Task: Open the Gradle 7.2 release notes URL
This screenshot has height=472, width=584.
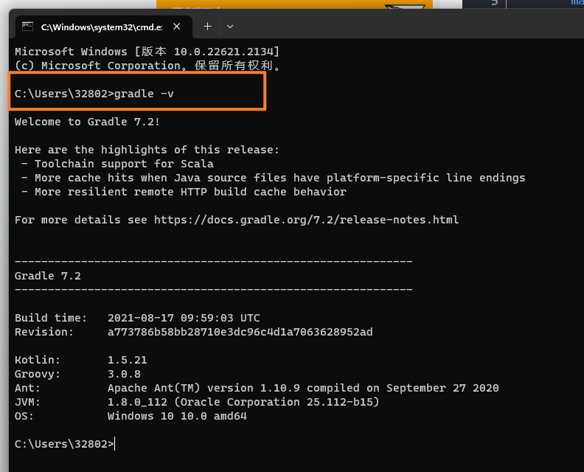Action: pyautogui.click(x=306, y=220)
